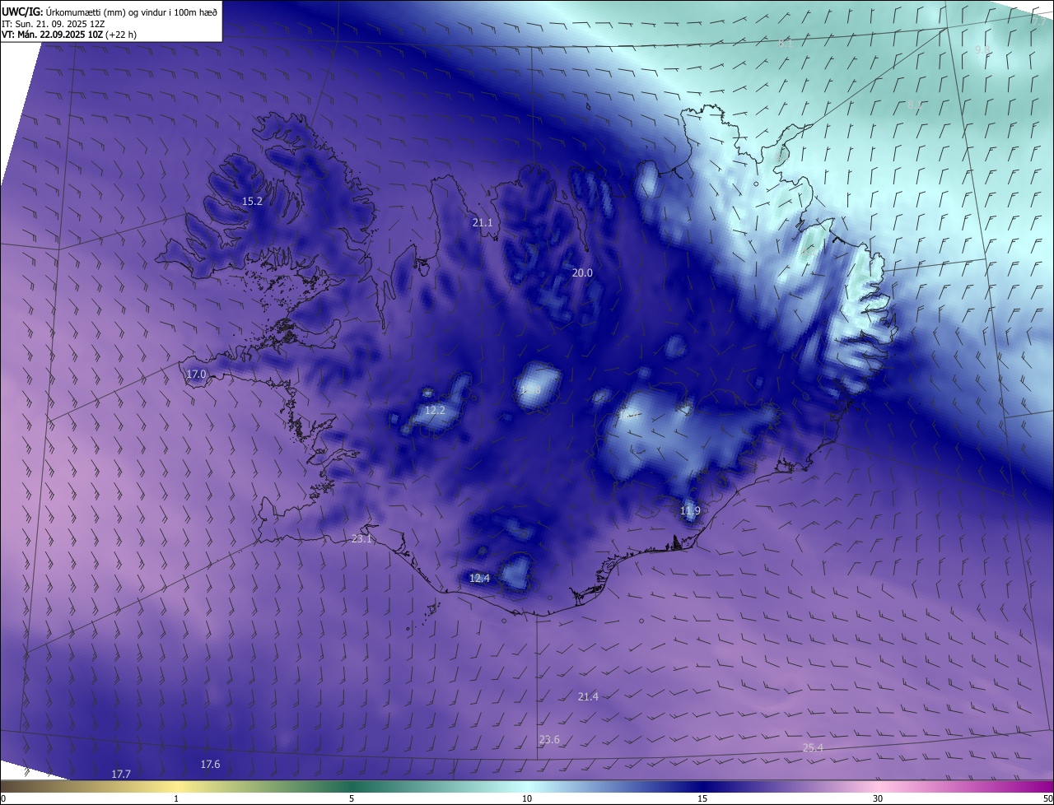Click the legend tick label 0

coord(3,799)
